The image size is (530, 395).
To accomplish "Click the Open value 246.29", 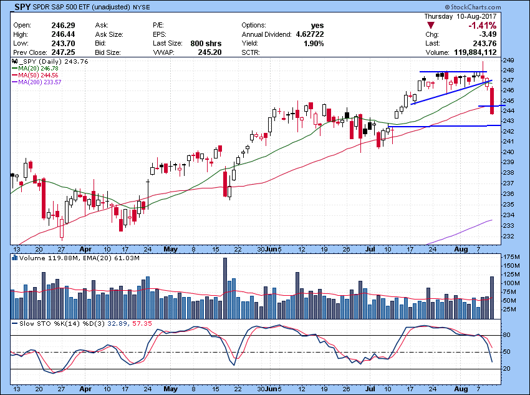I will tap(63, 26).
